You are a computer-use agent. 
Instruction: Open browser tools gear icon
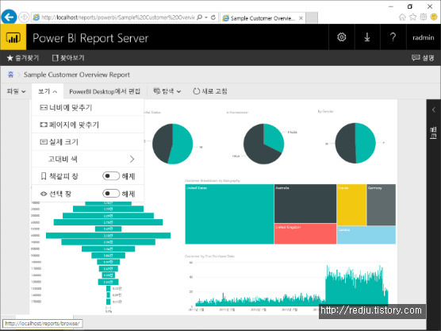click(x=424, y=17)
